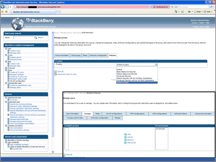Click the Favorites star icon
Screen dimensions: 216x162
point(2,12)
